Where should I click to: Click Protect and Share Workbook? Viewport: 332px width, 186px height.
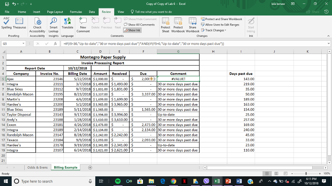(x=222, y=19)
